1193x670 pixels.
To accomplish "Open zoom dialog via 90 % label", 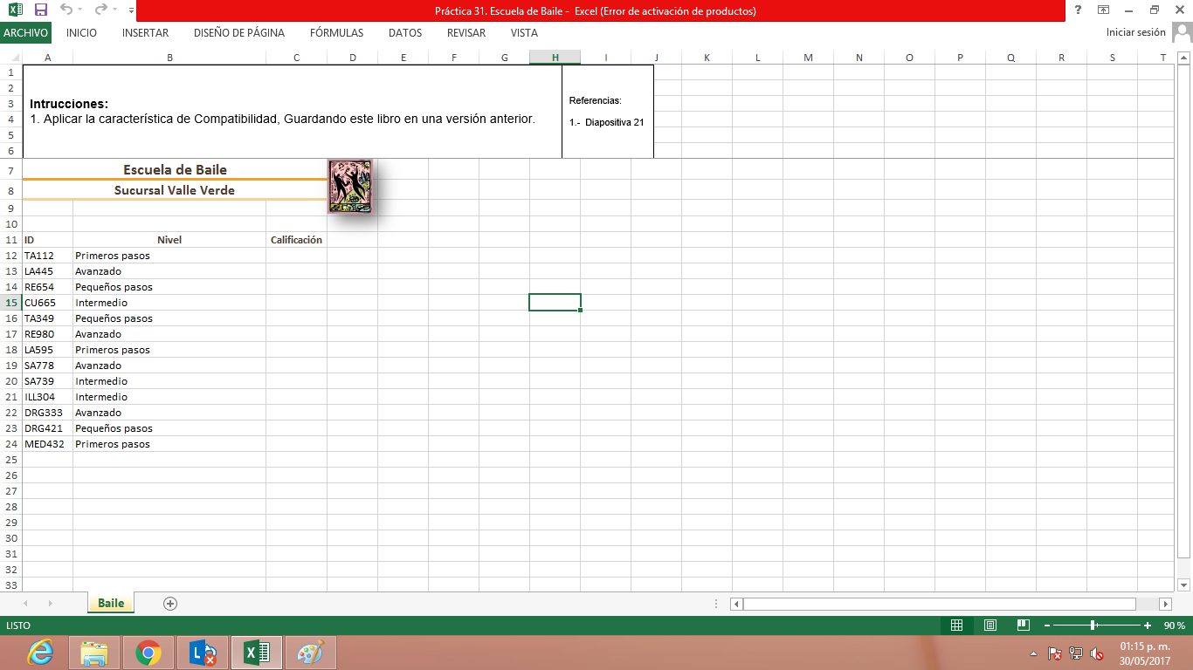I will coord(1174,626).
